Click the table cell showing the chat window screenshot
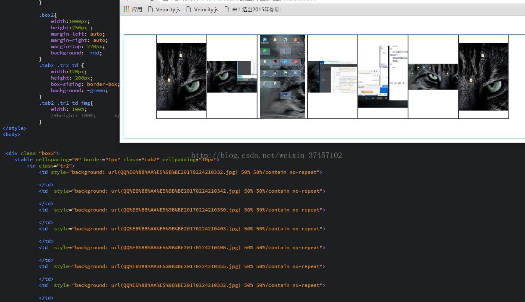This screenshot has height=302, width=525. tap(383, 77)
